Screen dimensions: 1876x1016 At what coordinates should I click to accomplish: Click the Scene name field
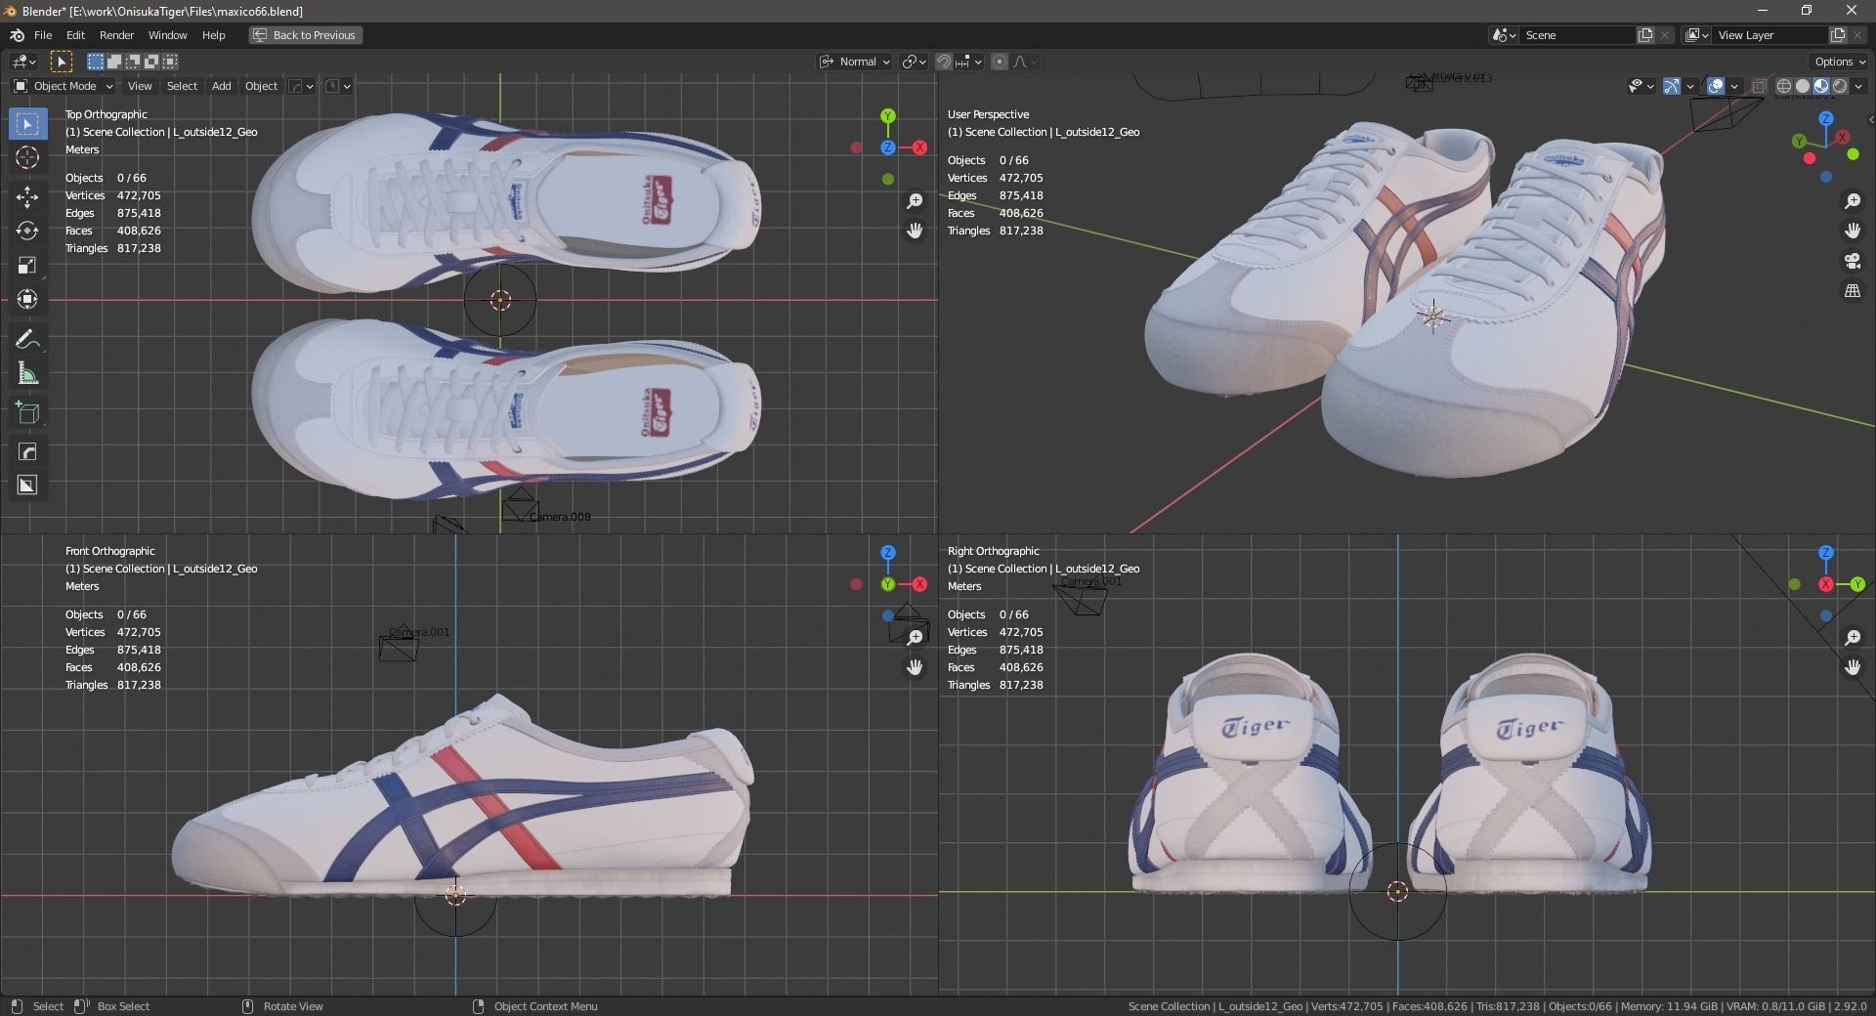(x=1578, y=35)
